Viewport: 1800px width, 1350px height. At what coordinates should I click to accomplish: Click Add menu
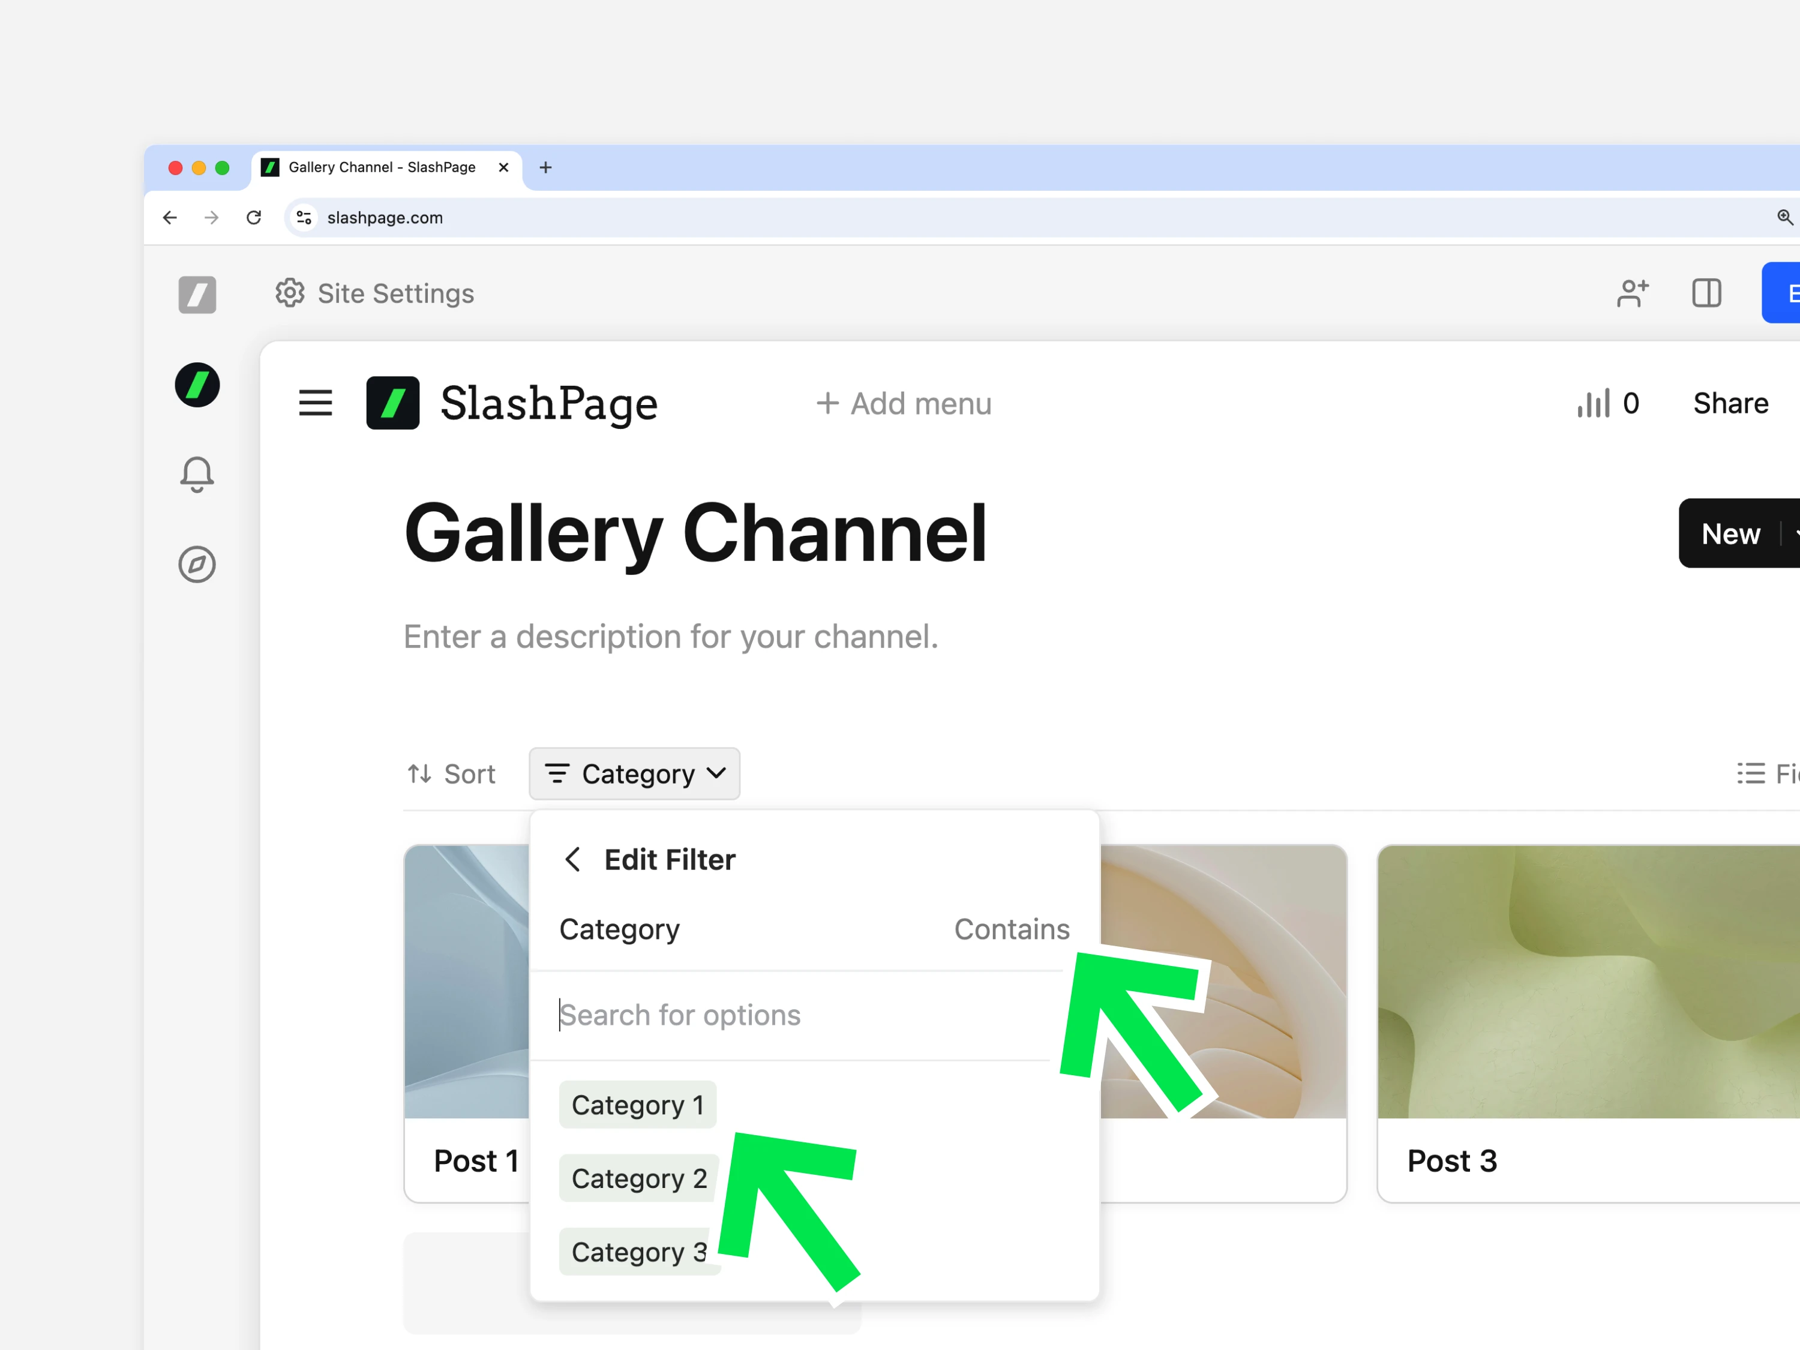tap(903, 404)
